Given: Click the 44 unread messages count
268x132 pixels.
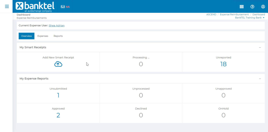Looking at the screenshot, I should 68,7.
